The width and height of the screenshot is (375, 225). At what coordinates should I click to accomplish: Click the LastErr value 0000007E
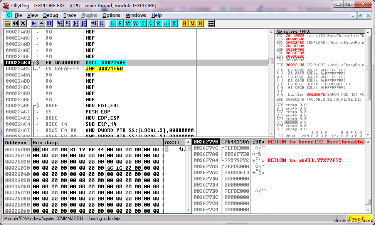[316, 95]
